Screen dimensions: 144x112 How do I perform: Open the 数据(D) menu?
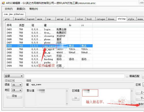21,9
